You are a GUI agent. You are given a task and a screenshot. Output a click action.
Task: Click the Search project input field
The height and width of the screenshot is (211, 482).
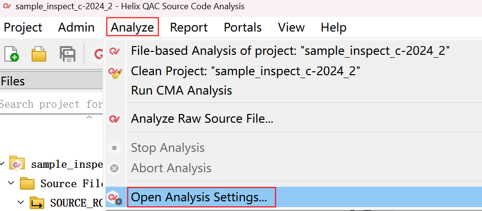pyautogui.click(x=51, y=104)
